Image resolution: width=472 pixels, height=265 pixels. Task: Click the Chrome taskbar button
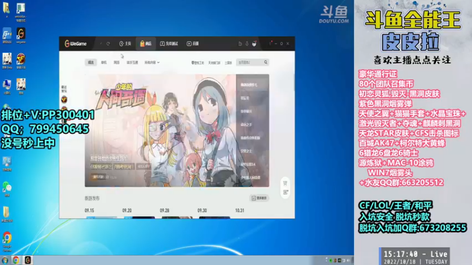pos(16,260)
